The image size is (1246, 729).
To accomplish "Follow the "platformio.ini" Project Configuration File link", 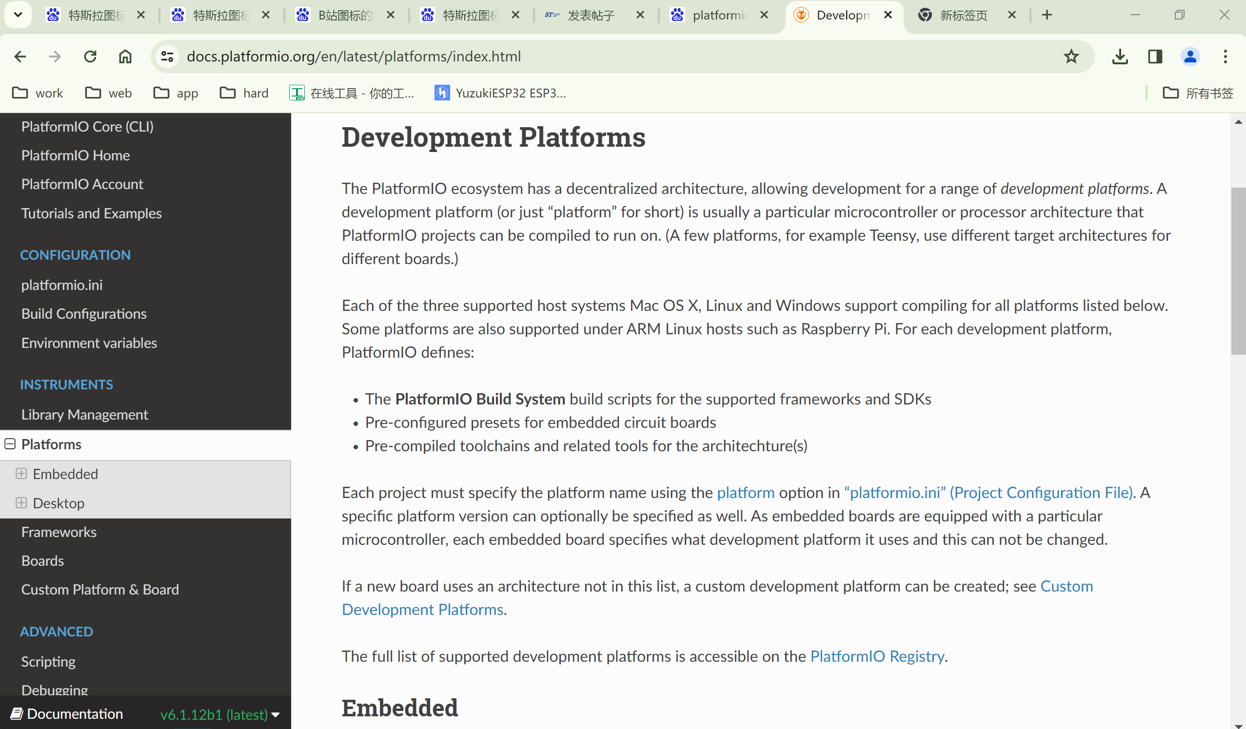I will (x=989, y=493).
